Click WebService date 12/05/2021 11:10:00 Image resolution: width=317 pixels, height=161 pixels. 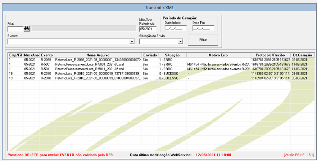[213, 155]
